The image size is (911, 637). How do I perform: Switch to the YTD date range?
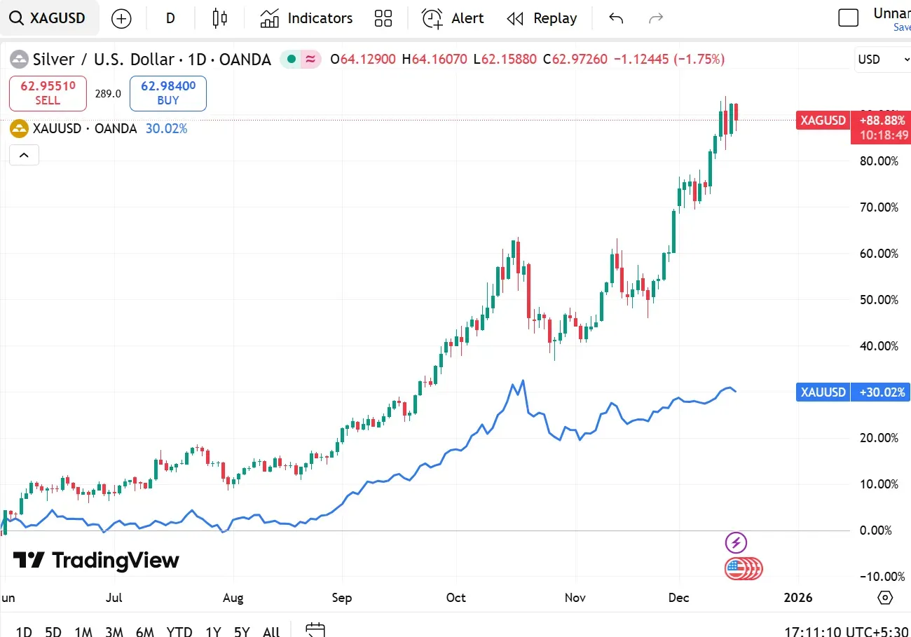pos(179,631)
